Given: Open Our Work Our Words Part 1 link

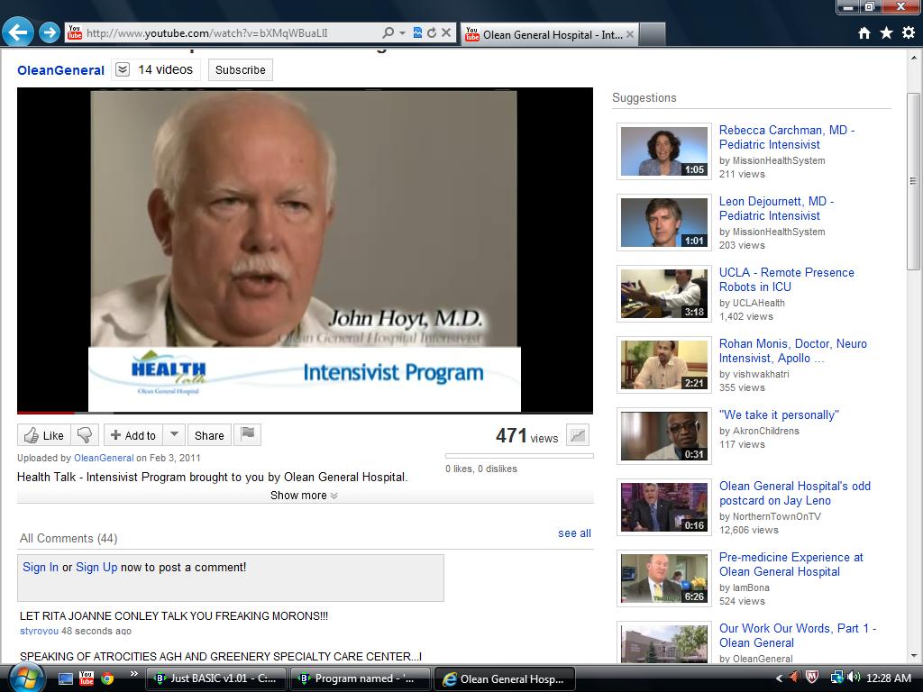Looking at the screenshot, I should (x=798, y=635).
